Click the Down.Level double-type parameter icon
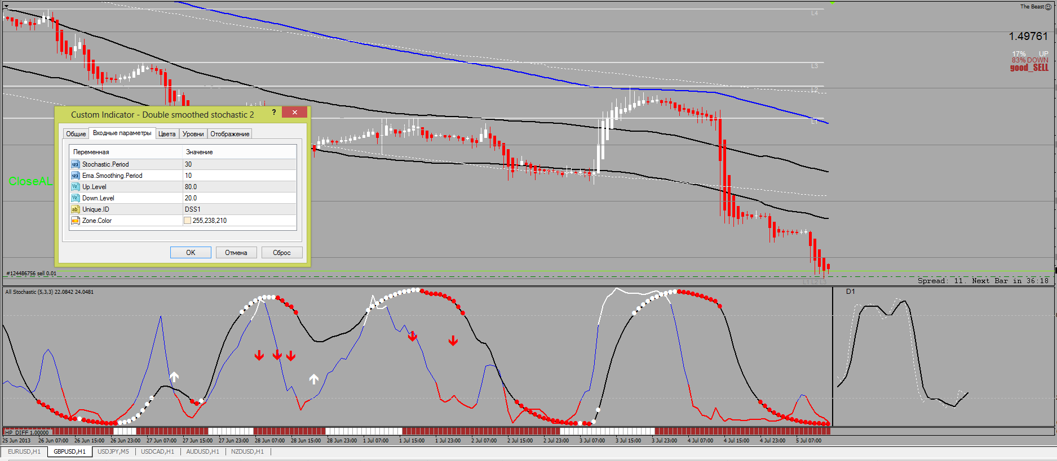 [75, 198]
